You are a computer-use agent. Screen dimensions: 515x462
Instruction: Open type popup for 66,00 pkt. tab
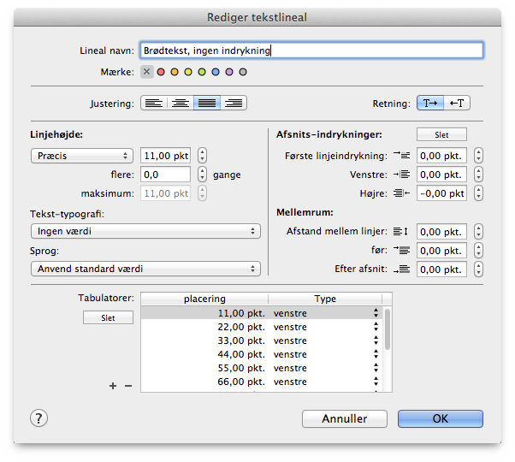376,382
